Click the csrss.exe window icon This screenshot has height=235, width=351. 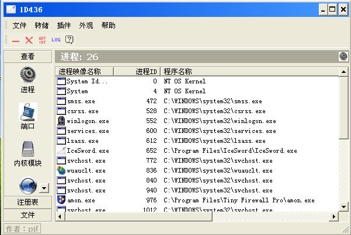61,111
